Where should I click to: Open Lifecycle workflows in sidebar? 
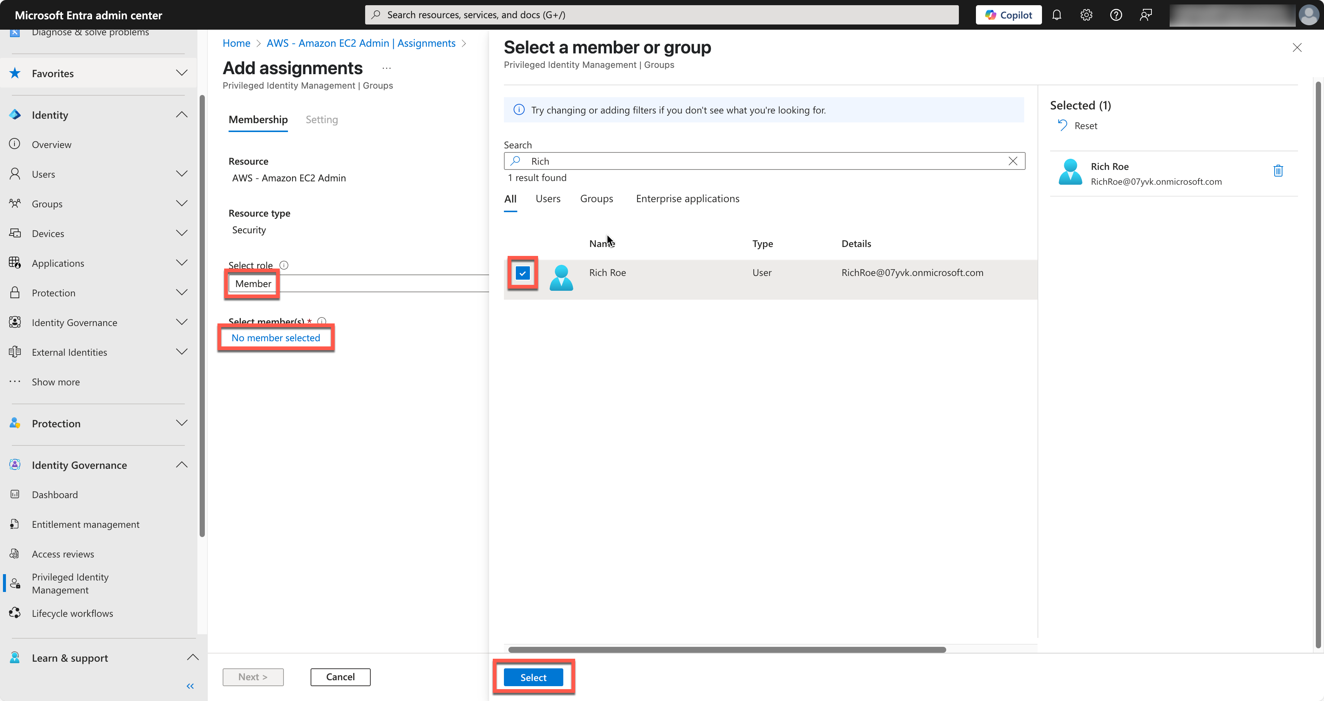72,613
